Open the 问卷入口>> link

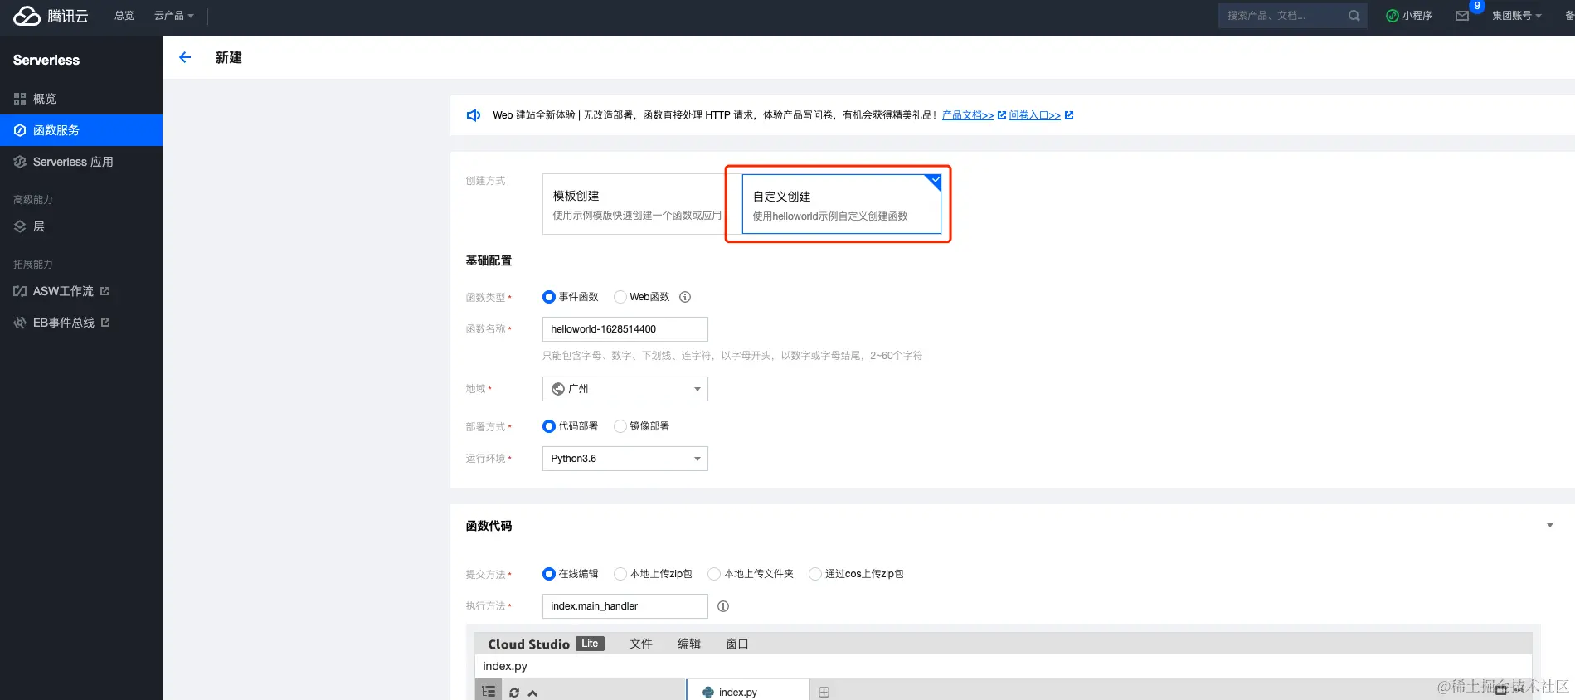click(x=1035, y=115)
